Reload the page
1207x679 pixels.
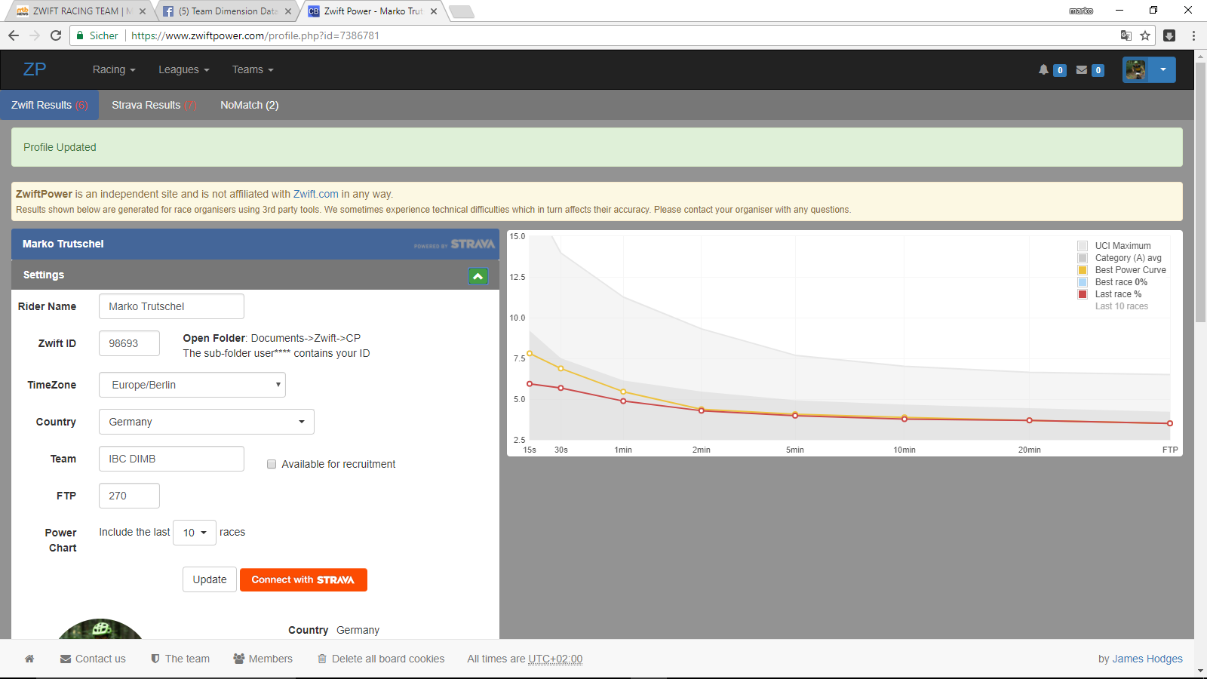pos(56,35)
